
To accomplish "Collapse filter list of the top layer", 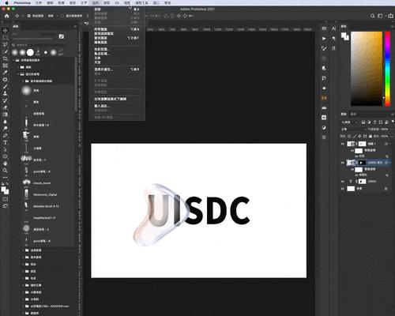I will point(389,144).
